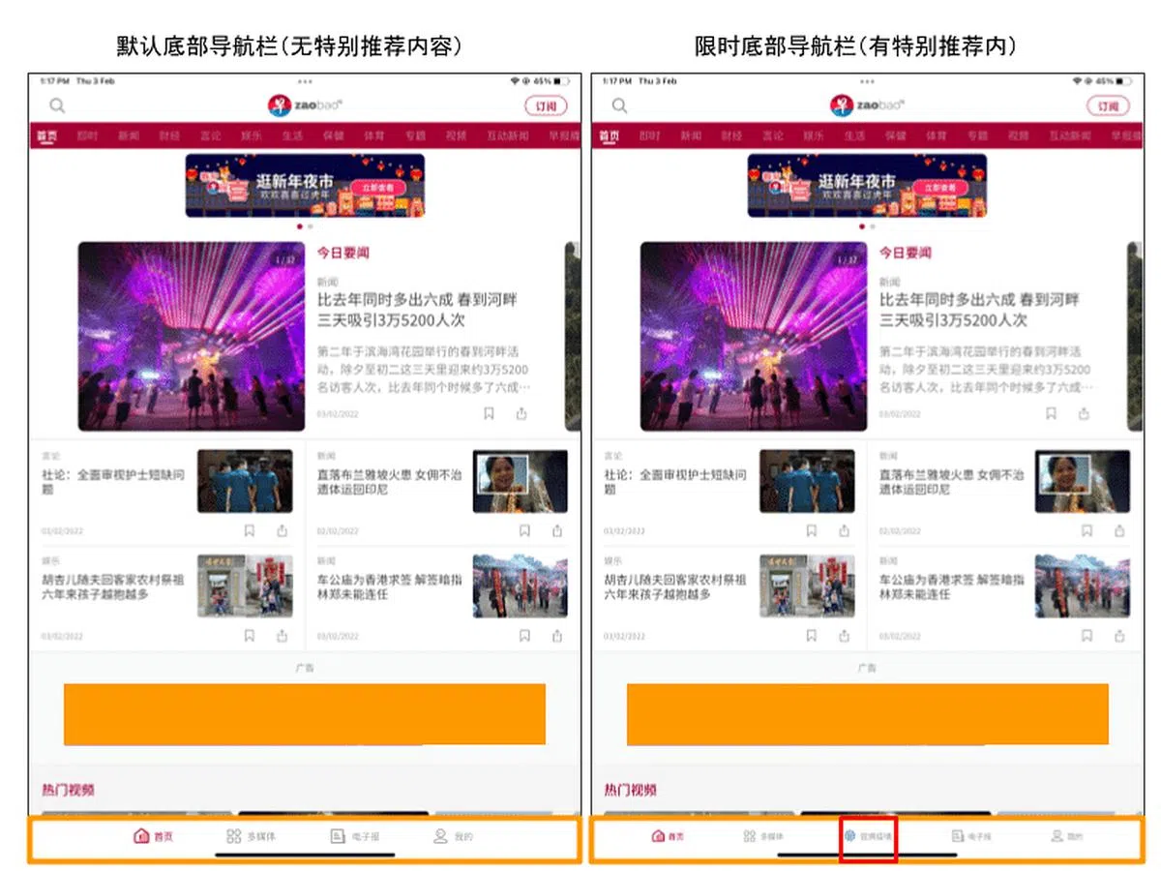The height and width of the screenshot is (871, 1161).
Task: Tap the red-boxed special icon in right bottom bar
Action: [868, 836]
